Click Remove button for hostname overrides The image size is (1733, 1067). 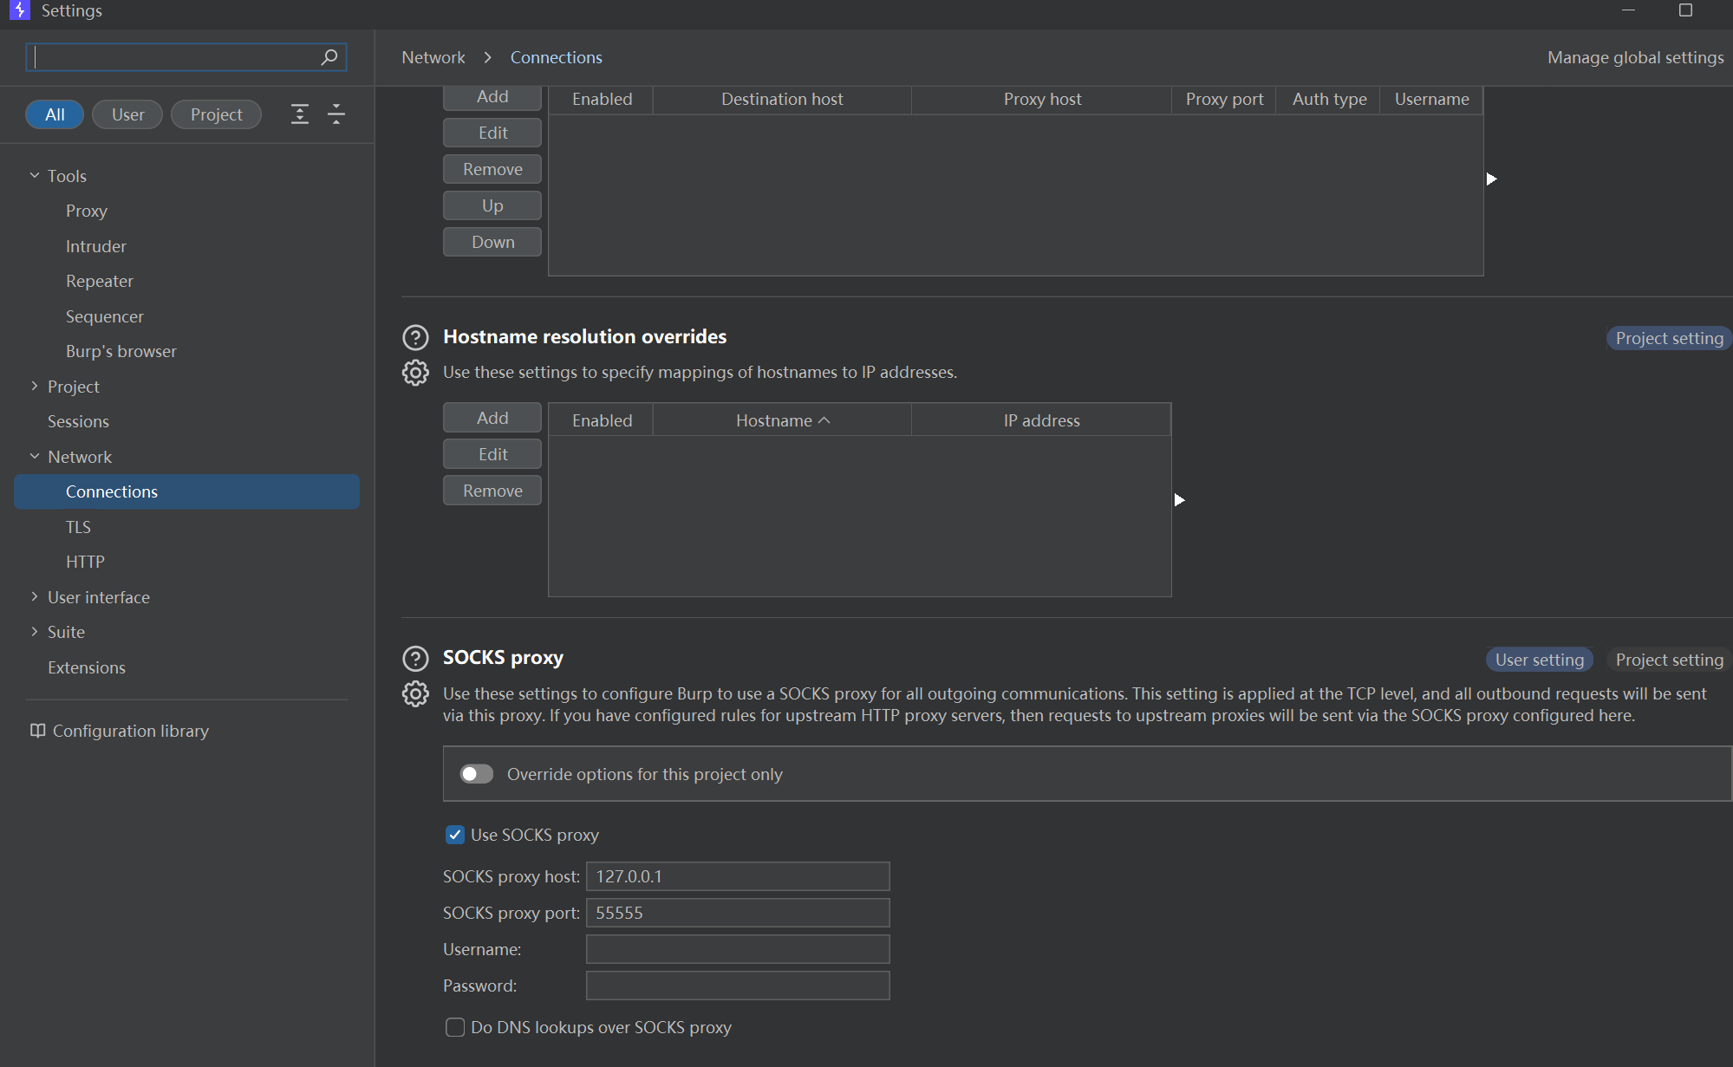[492, 491]
